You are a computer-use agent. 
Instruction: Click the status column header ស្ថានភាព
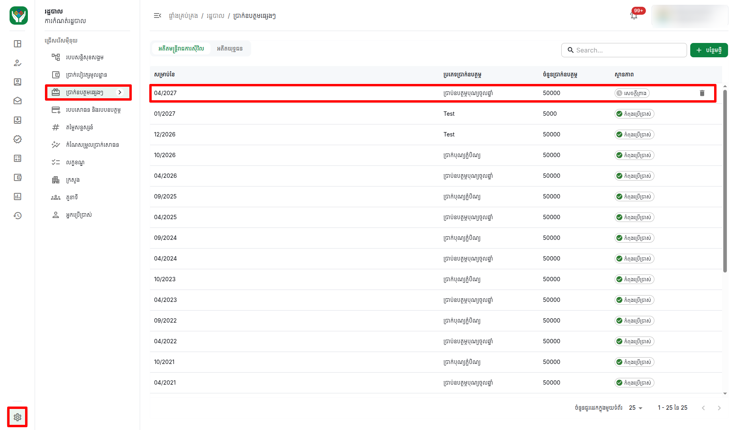coord(624,74)
